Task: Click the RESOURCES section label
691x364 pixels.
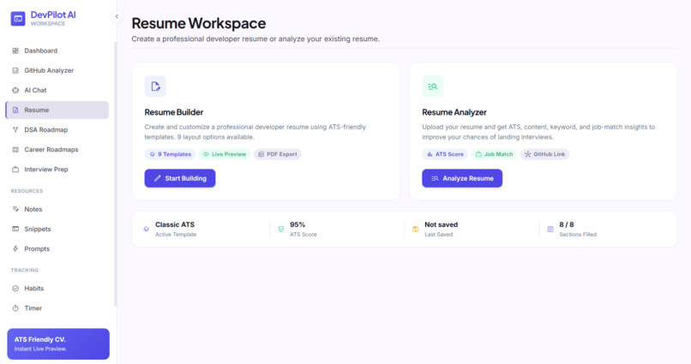Action: coord(27,191)
